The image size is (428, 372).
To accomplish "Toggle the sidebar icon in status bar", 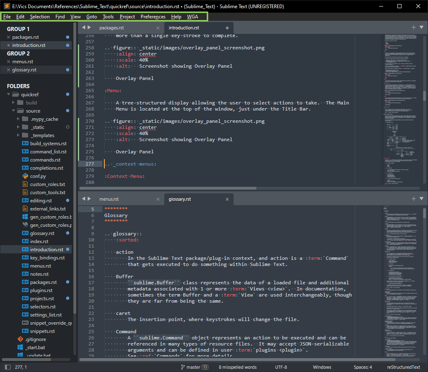I will point(8,367).
